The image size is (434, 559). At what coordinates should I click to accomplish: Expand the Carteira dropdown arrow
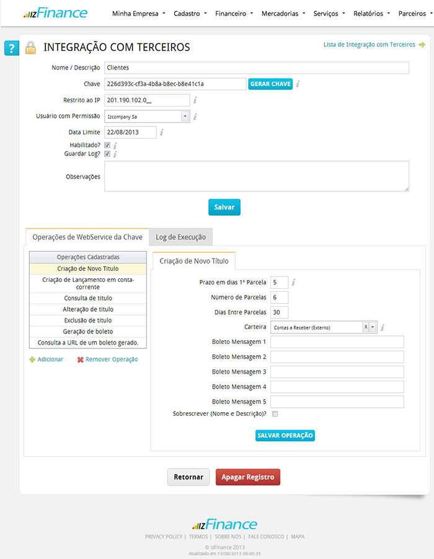373,327
